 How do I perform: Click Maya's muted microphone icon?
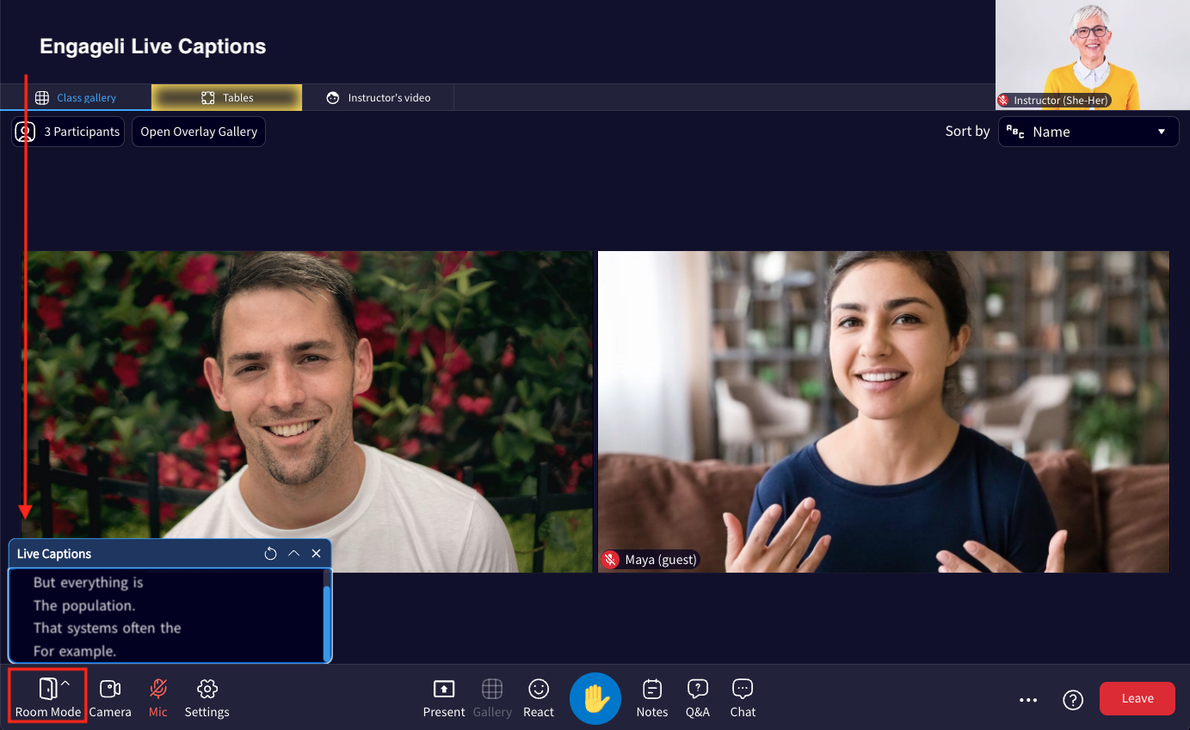click(x=611, y=560)
